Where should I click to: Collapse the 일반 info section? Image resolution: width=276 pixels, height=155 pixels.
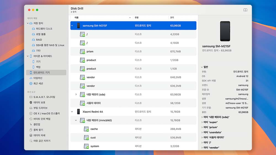pos(202,67)
